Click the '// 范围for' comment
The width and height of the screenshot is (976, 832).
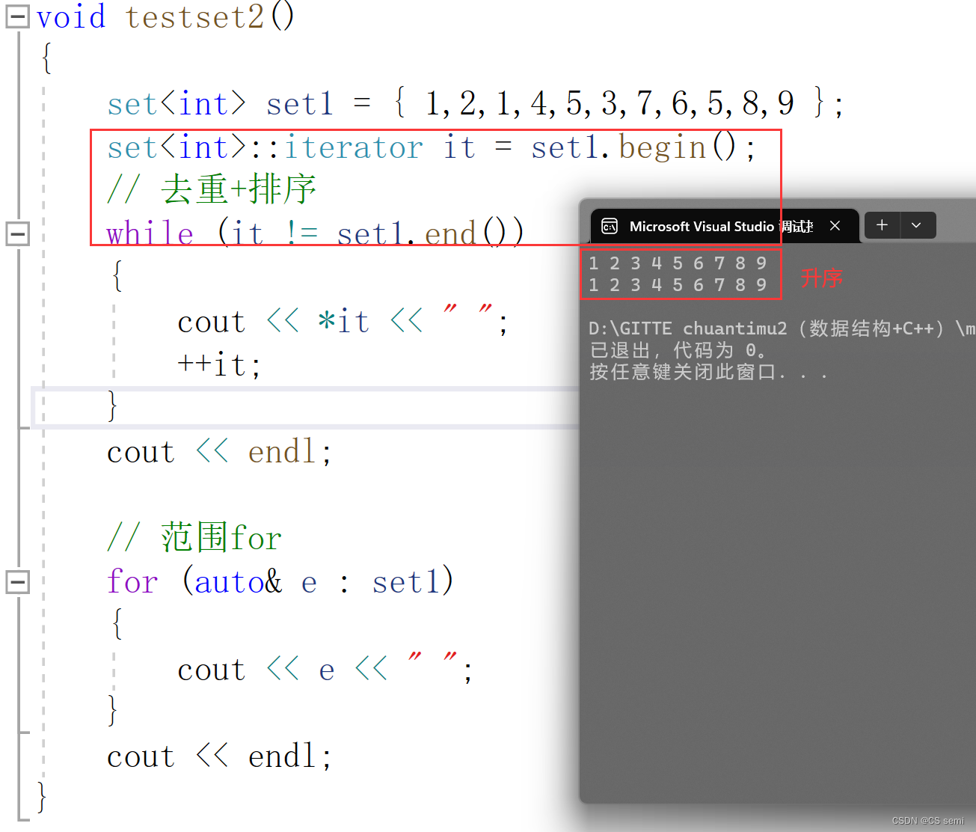pyautogui.click(x=194, y=538)
